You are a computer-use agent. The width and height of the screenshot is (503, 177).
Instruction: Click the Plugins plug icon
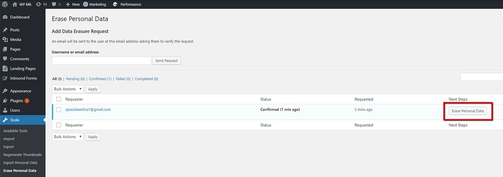click(x=5, y=100)
